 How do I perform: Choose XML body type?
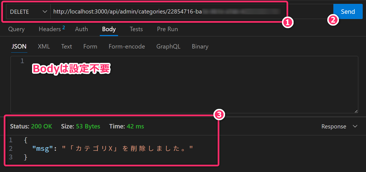(x=44, y=47)
